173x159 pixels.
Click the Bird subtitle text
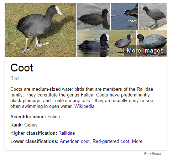[x=15, y=78]
